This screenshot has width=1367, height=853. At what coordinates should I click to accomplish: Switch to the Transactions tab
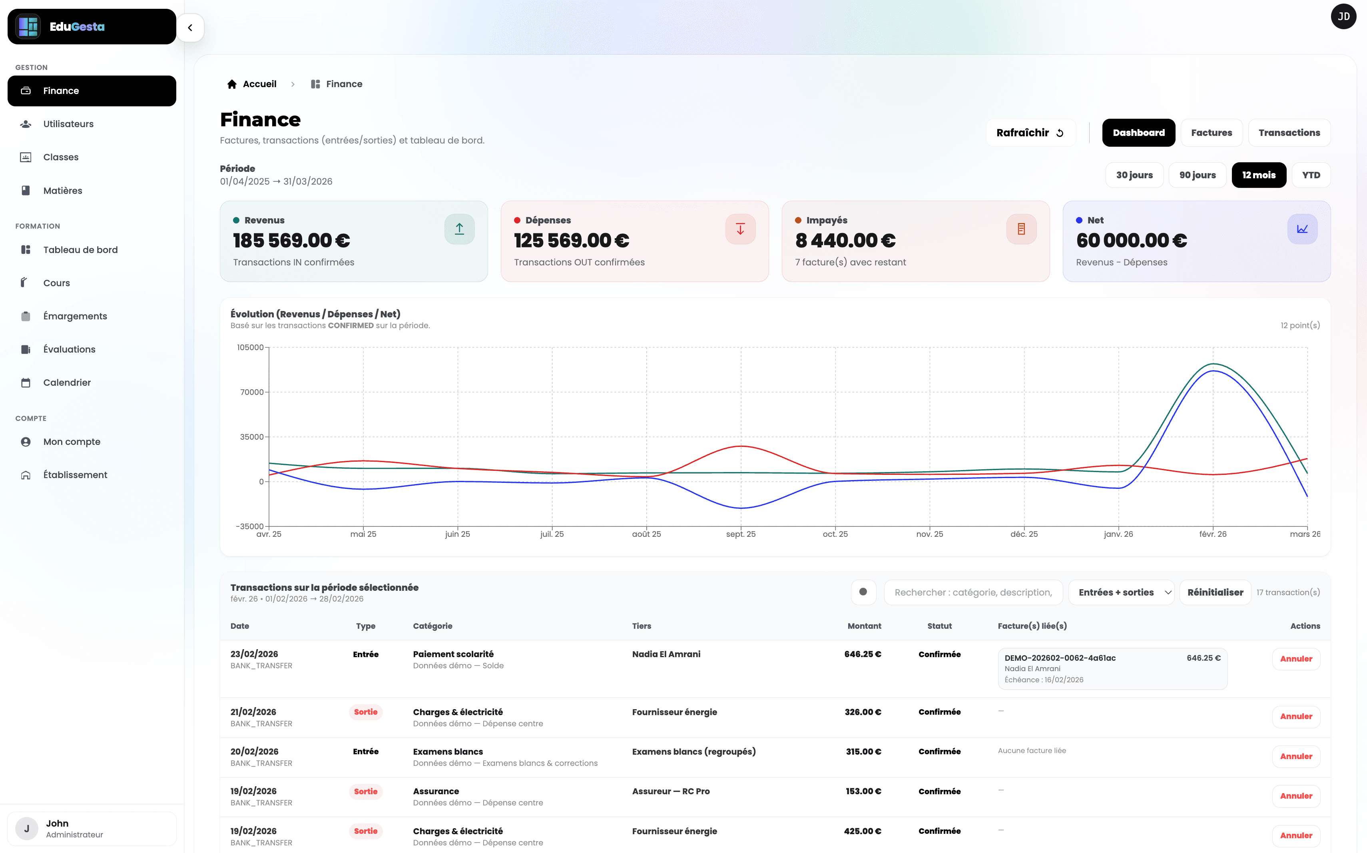point(1289,133)
